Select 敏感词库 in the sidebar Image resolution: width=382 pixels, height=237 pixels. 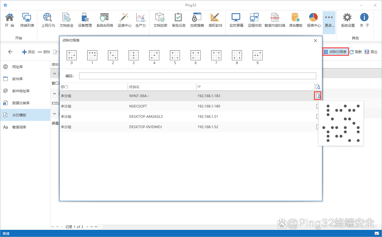25,127
